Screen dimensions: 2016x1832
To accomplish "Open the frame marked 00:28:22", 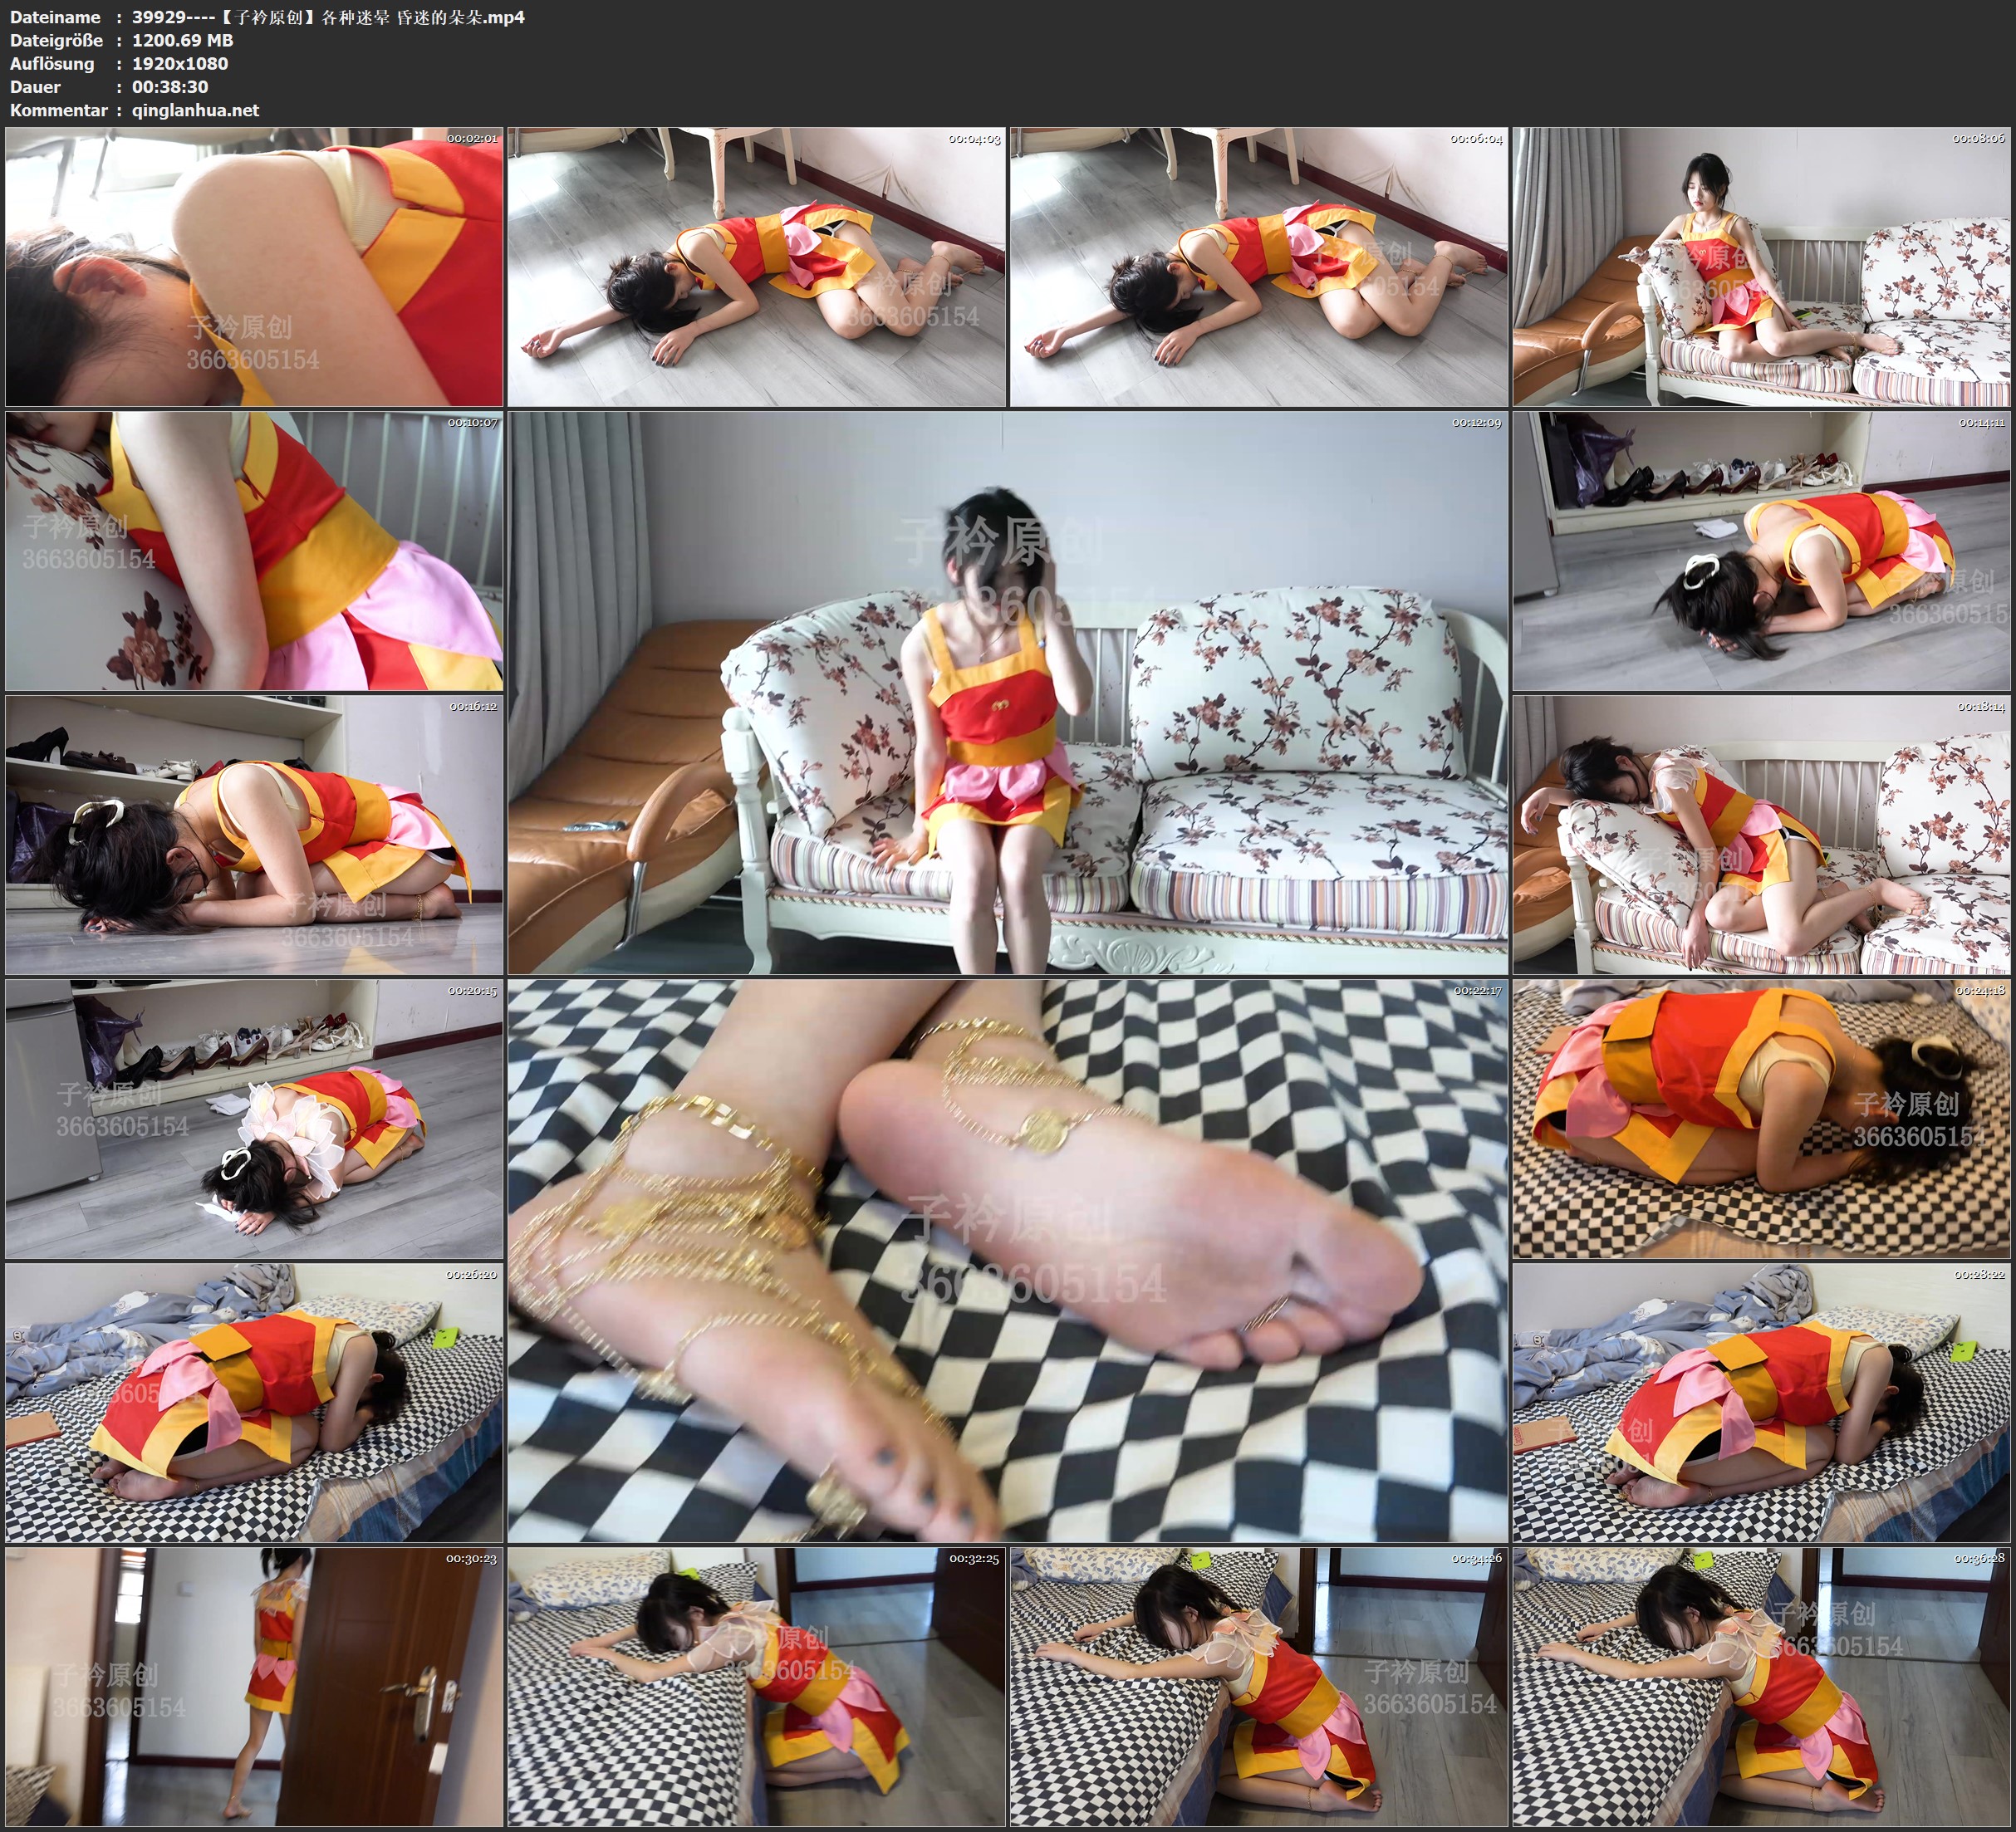I will click(x=1761, y=1402).
